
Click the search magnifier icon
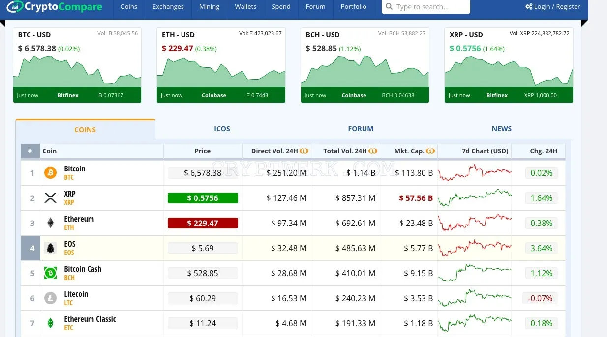tap(389, 7)
